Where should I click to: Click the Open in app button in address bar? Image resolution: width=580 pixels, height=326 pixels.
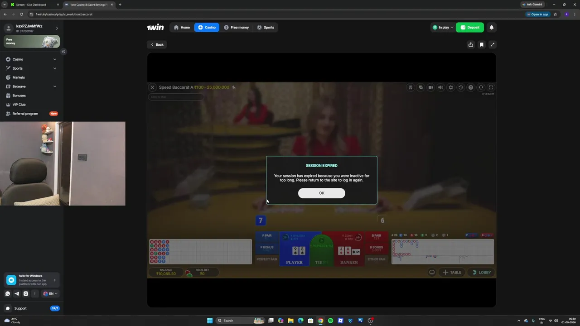click(x=538, y=14)
